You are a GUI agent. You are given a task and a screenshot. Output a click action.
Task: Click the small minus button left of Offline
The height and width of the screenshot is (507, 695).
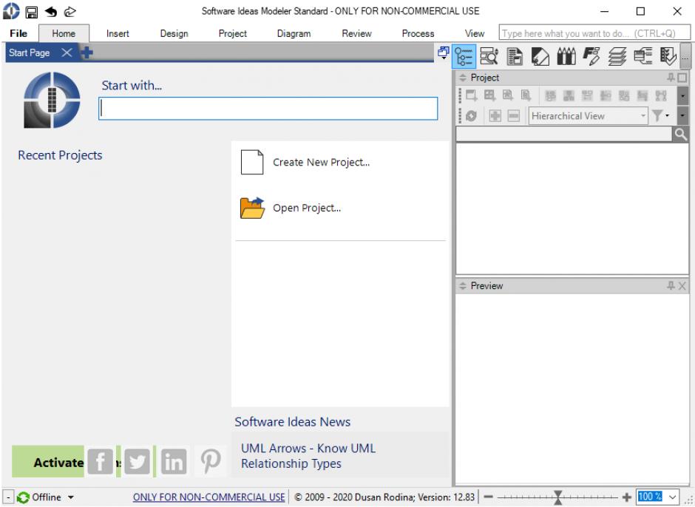pyautogui.click(x=8, y=497)
